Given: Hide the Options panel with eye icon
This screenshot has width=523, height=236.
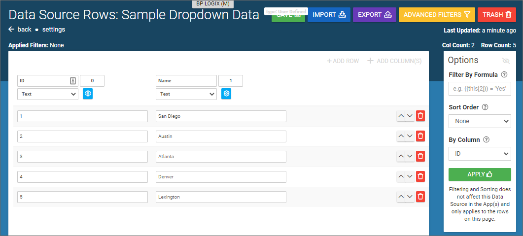Looking at the screenshot, I should 505,61.
